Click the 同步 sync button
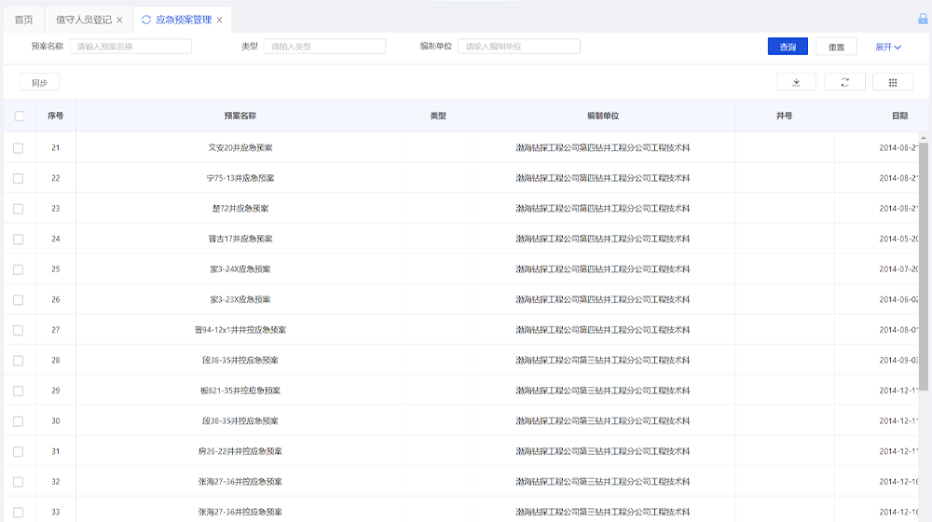Screen dimensions: 932x522 [39, 82]
